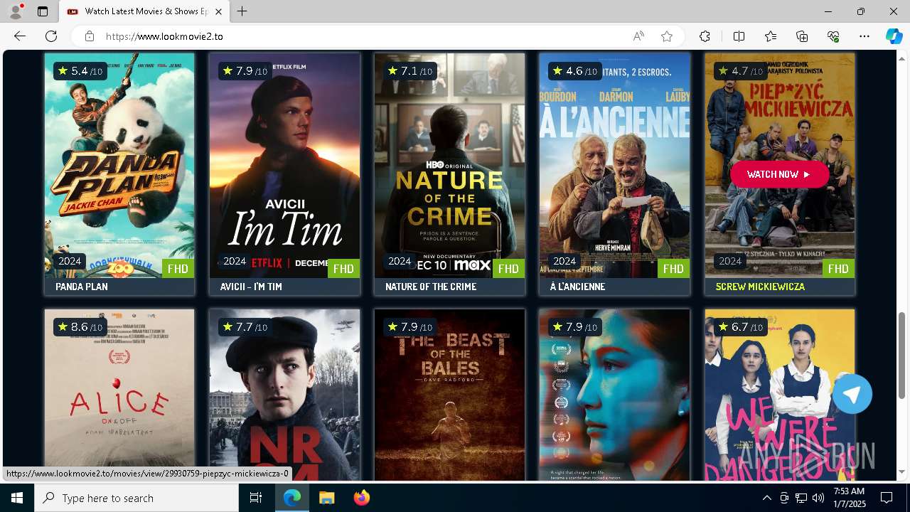Click the 5.4 rating on Panda Plan
Image resolution: width=910 pixels, height=512 pixels.
coord(80,71)
